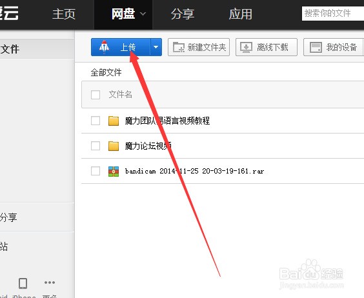Screen dimensions: 364x298
Task: Click the 全部文件 breadcrumb link
Action: tap(106, 72)
